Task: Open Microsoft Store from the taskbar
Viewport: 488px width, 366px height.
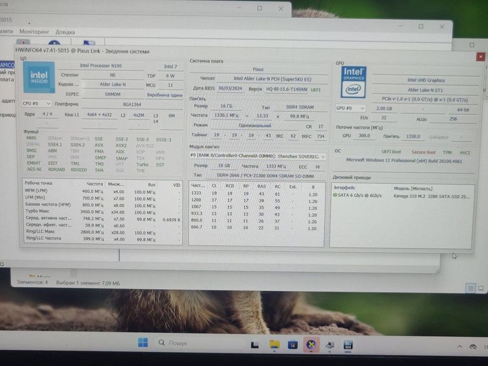Action: [292, 345]
